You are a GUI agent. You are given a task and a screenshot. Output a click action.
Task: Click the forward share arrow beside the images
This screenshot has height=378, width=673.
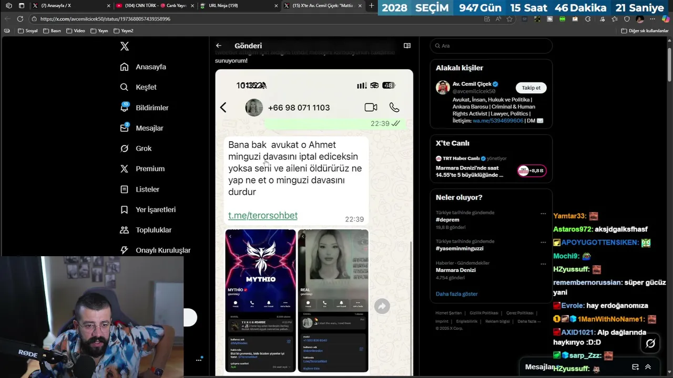382,306
